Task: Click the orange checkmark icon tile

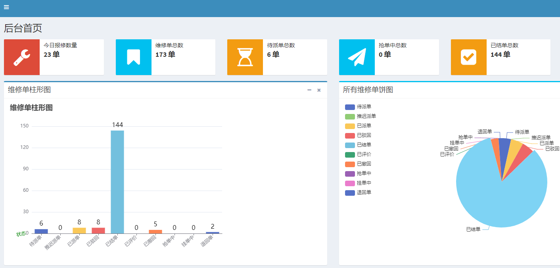Action: point(469,57)
